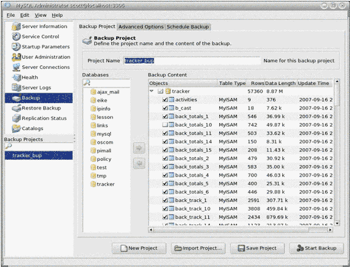Click the Backup Projects search magnifier icon

8,146
